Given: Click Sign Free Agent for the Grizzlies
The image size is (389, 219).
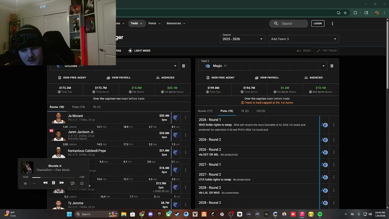Looking at the screenshot, I should tap(72, 78).
